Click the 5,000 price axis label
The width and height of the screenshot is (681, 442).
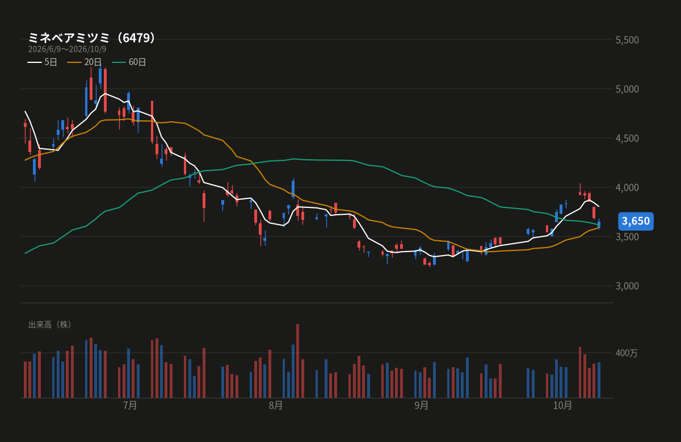coord(627,89)
